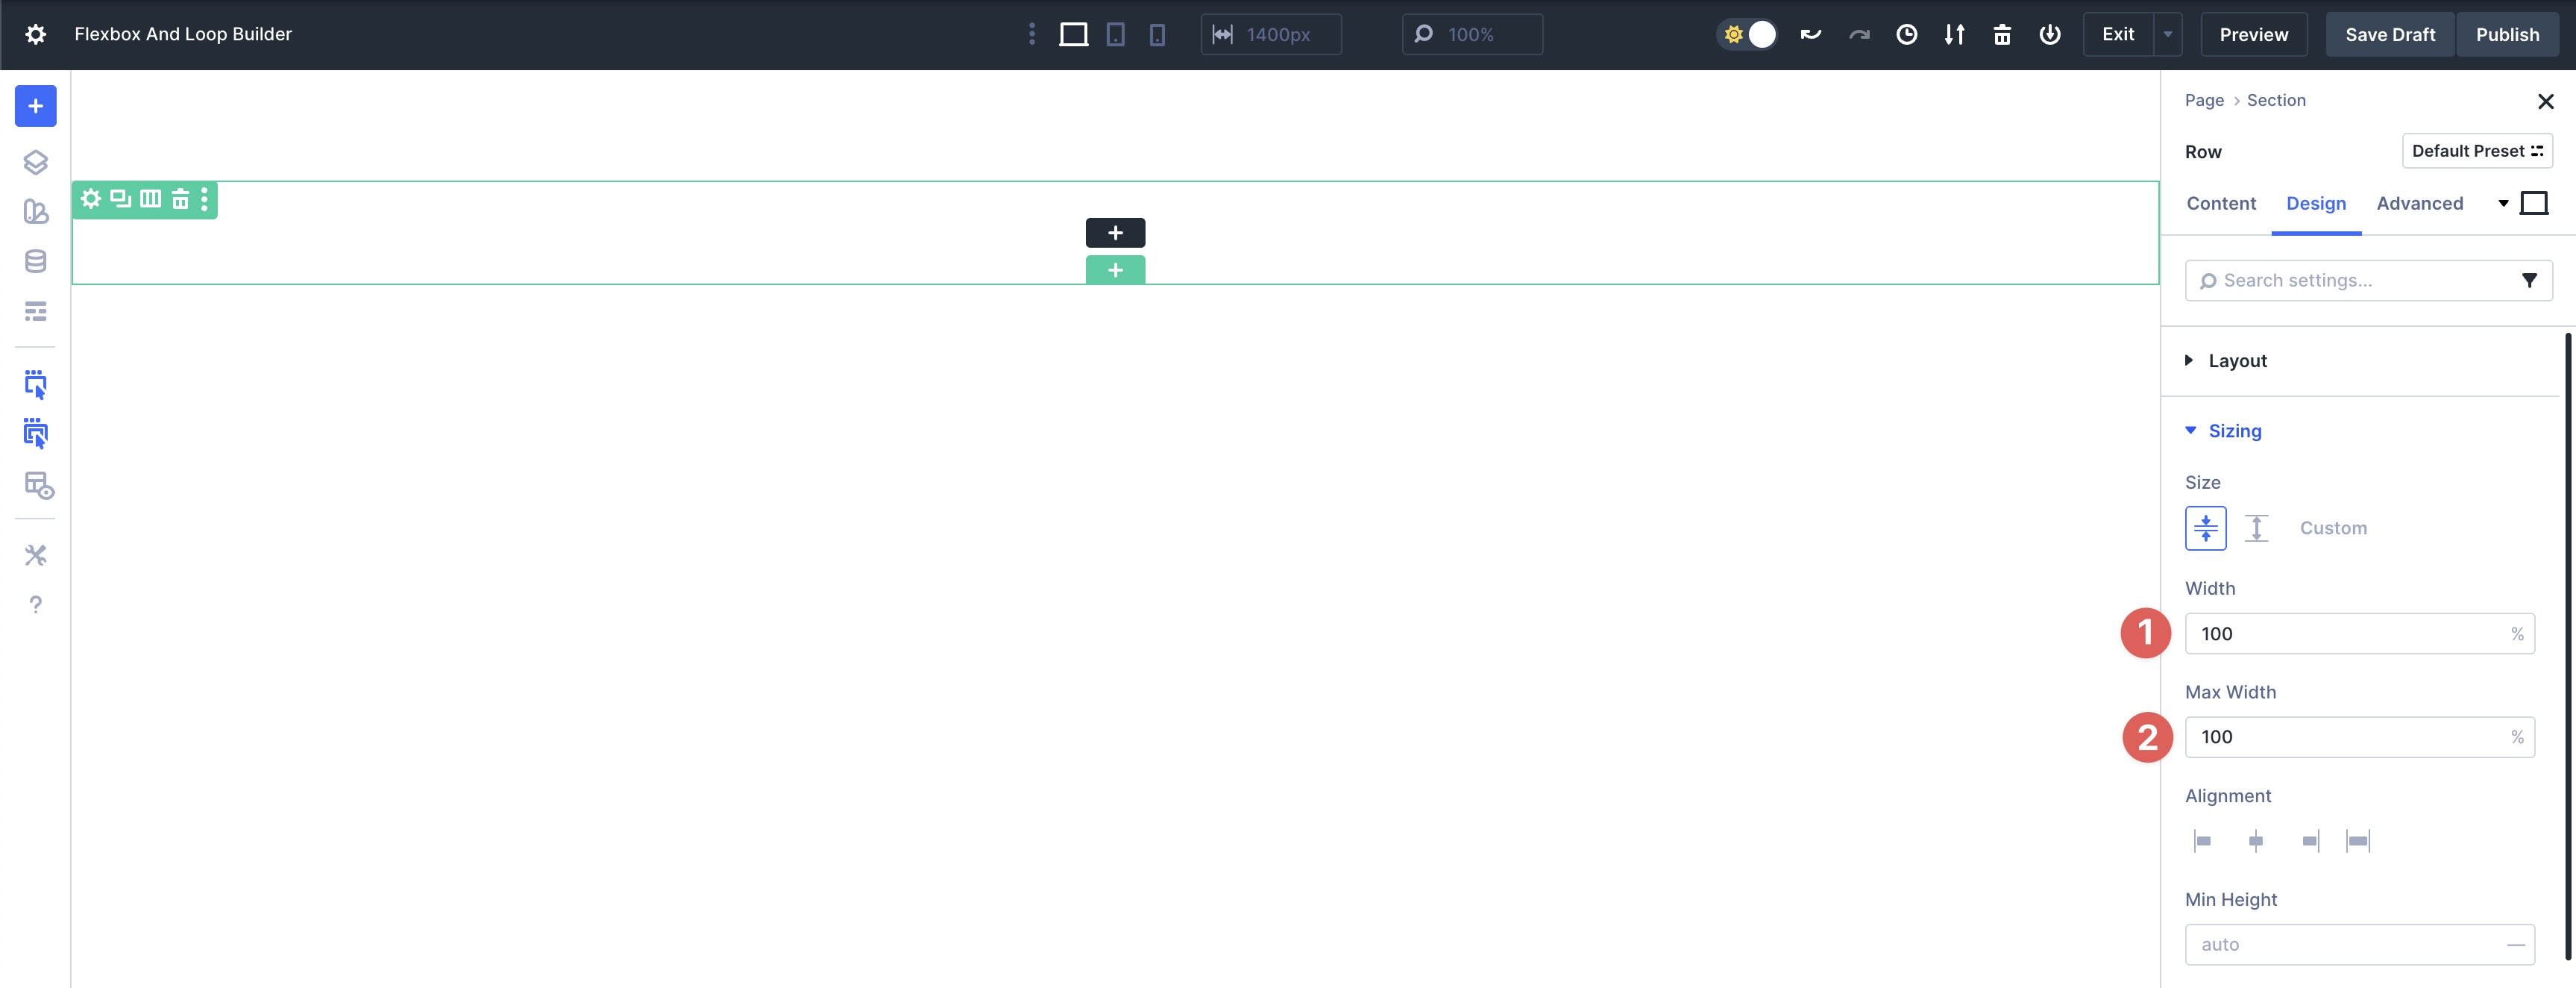Enable center alignment under Alignment
This screenshot has width=2576, height=988.
tap(2256, 840)
